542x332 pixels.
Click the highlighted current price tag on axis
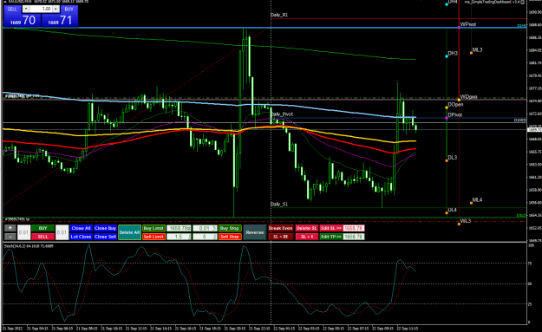(x=534, y=129)
